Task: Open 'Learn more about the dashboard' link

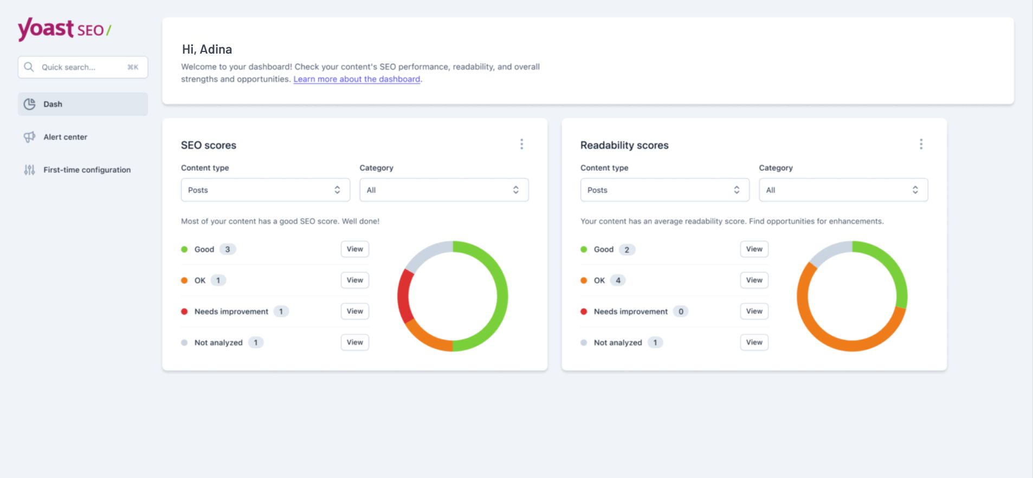Action: coord(357,79)
